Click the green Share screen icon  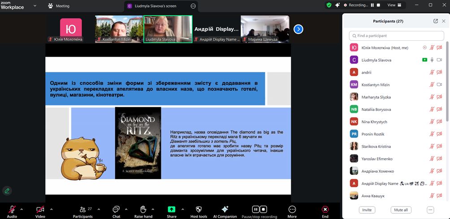click(x=172, y=209)
